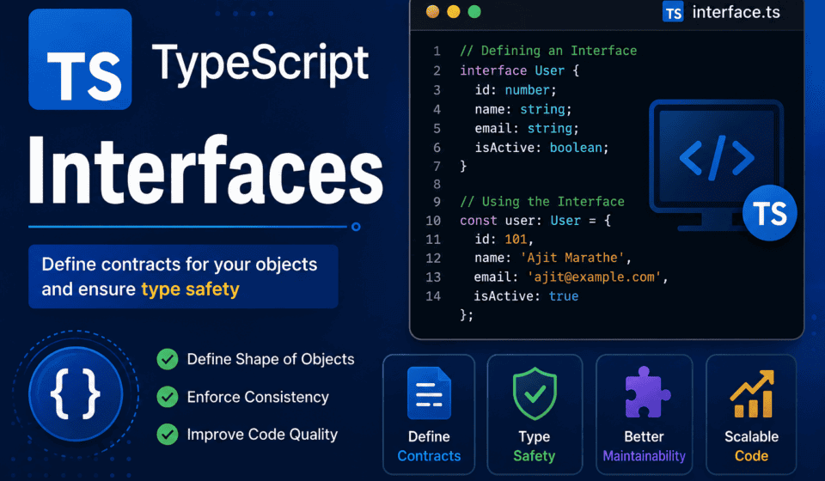Viewport: 825px width, 481px height.
Task: Click the 'isActive: boolean;' code line
Action: click(x=542, y=148)
